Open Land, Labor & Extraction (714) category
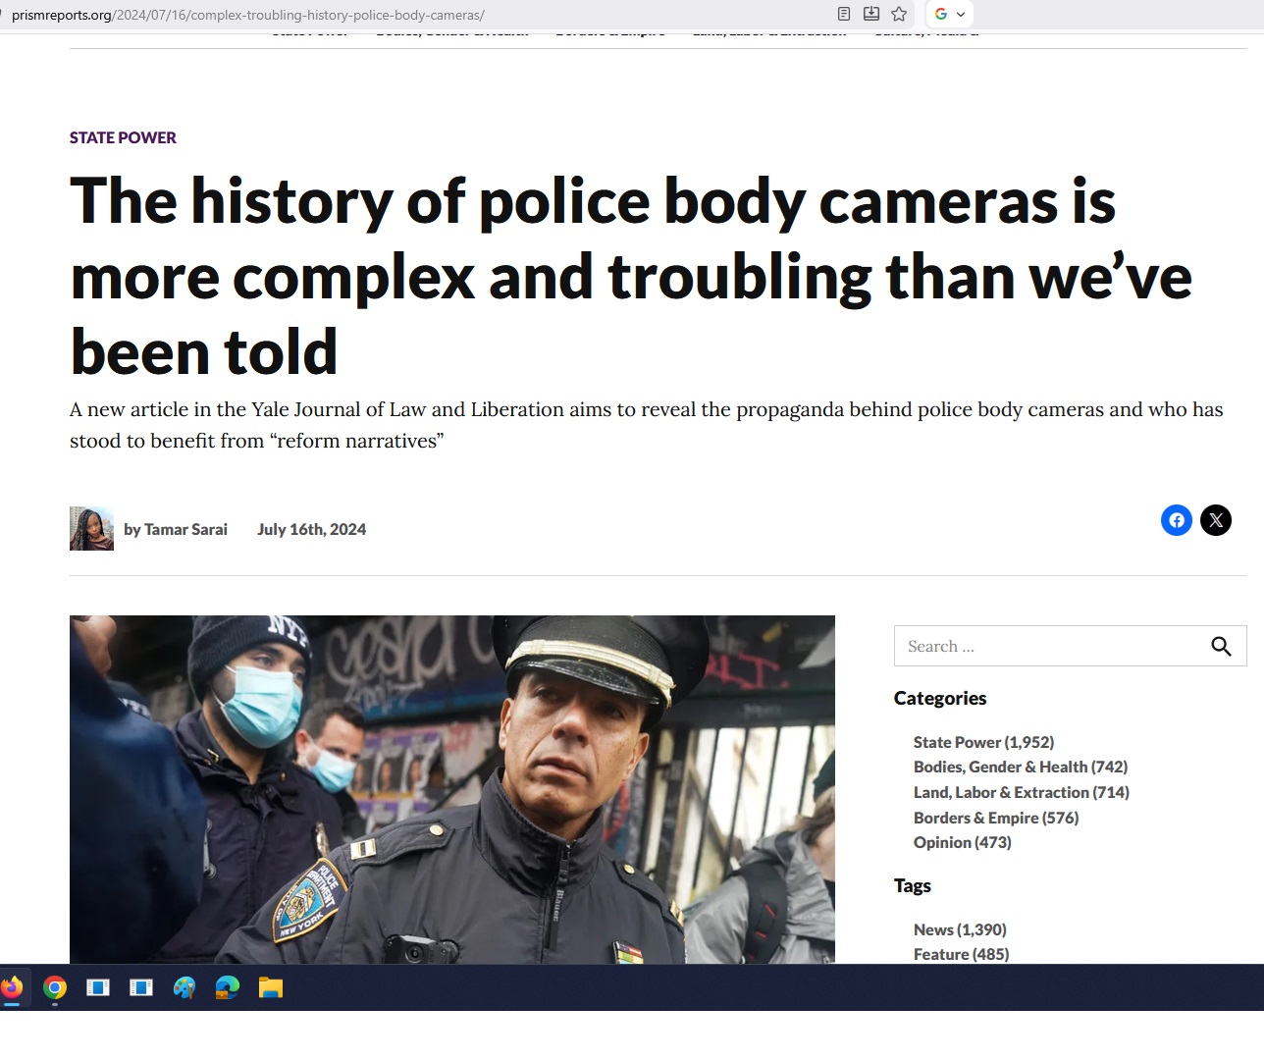Screen dimensions: 1264x1060 click(1022, 792)
